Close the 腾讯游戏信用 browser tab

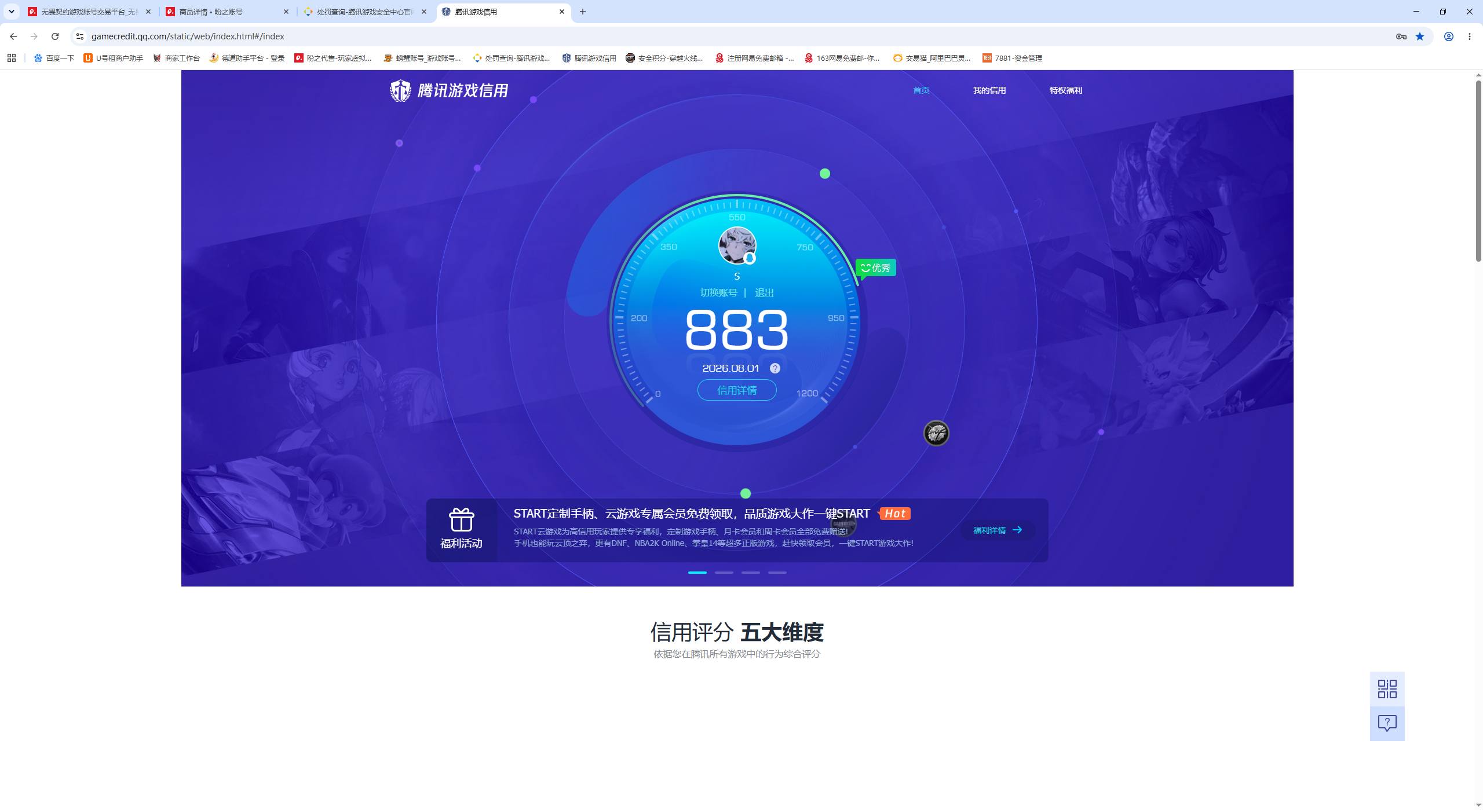coord(561,12)
